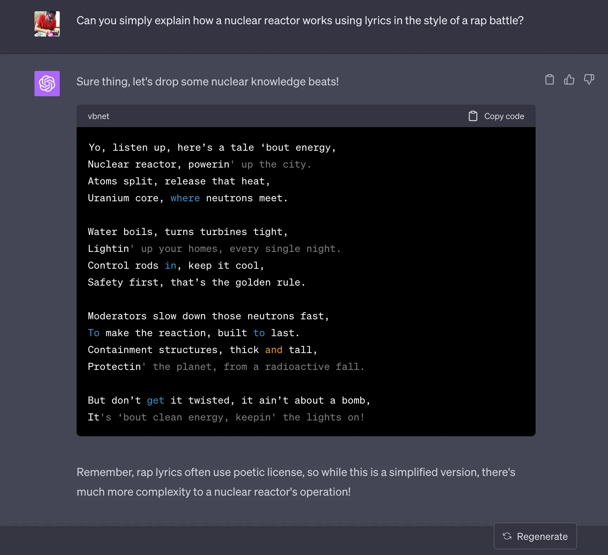
Task: Click the ChatGPT logo avatar
Action: click(x=47, y=84)
